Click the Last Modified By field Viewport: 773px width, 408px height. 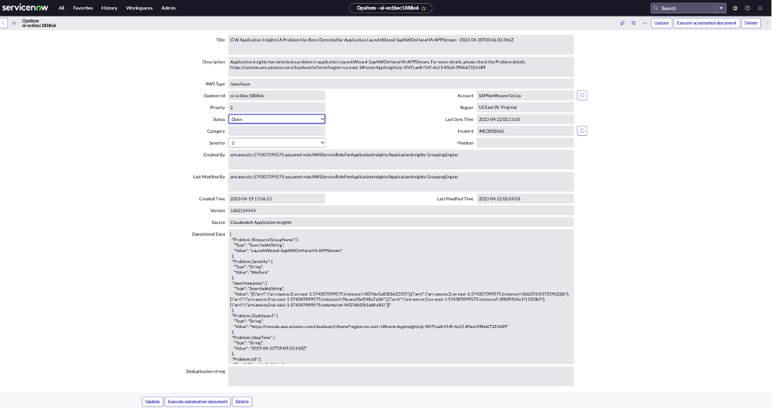401,181
